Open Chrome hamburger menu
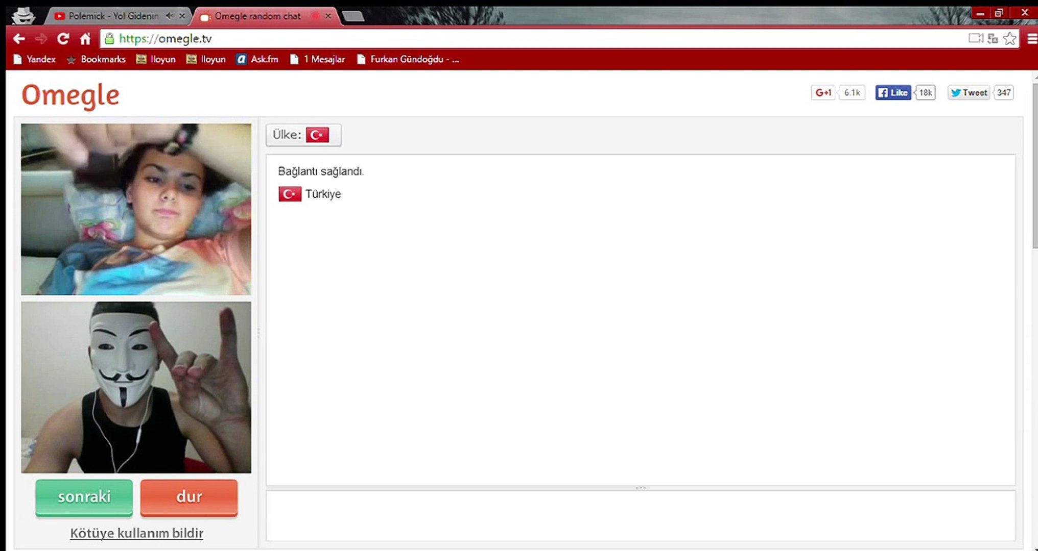The image size is (1038, 551). tap(1031, 39)
